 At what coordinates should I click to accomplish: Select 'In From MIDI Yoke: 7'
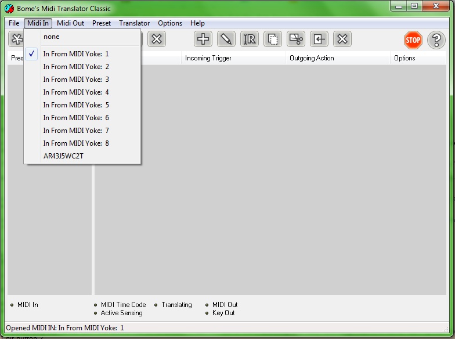click(x=82, y=131)
